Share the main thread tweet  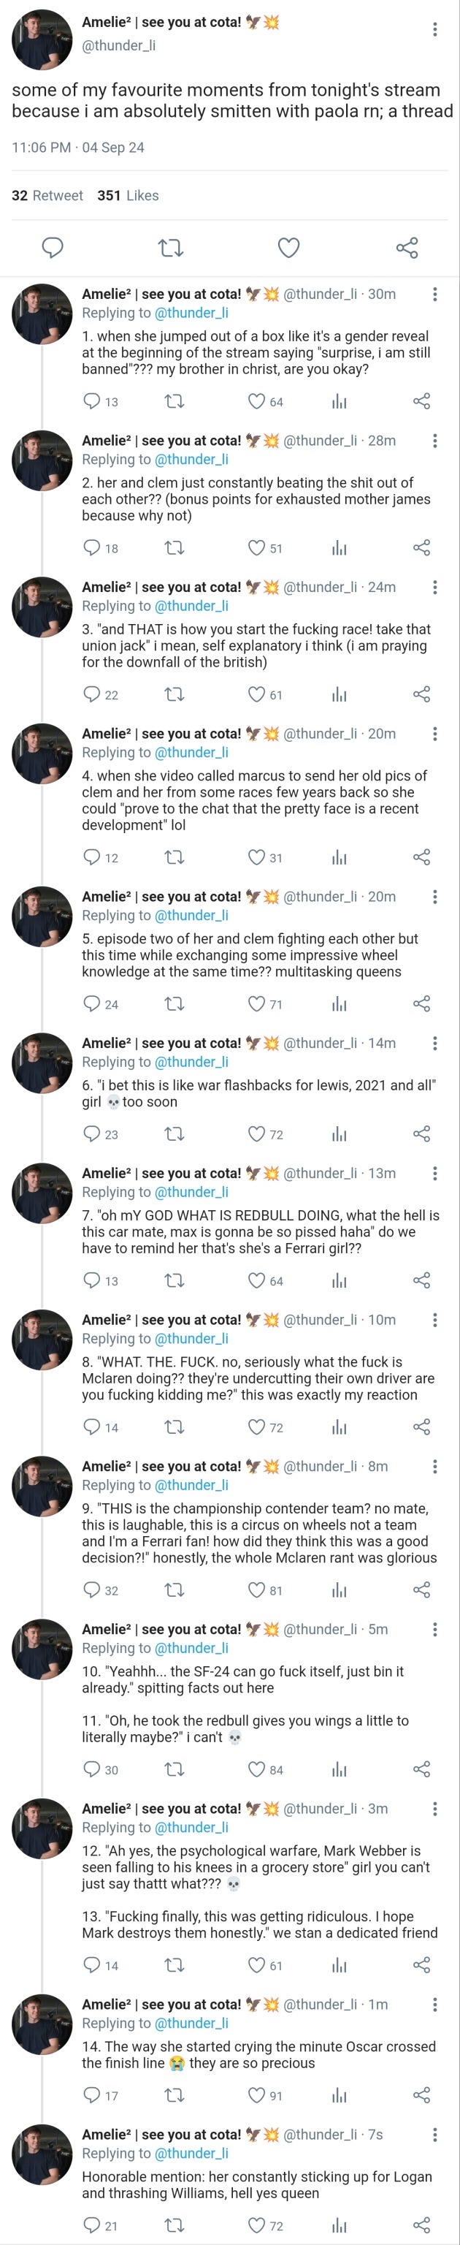point(407,248)
